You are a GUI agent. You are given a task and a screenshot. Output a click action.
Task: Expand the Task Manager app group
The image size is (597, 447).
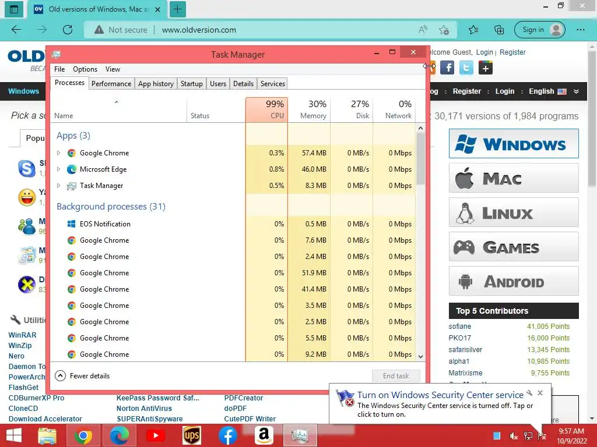coord(58,186)
